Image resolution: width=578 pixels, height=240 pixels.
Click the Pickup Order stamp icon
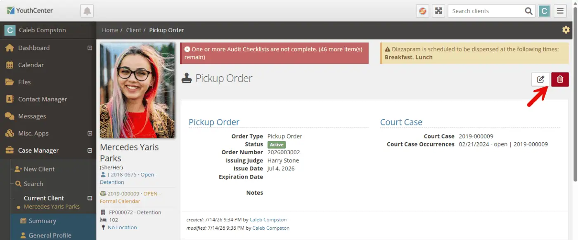point(187,78)
